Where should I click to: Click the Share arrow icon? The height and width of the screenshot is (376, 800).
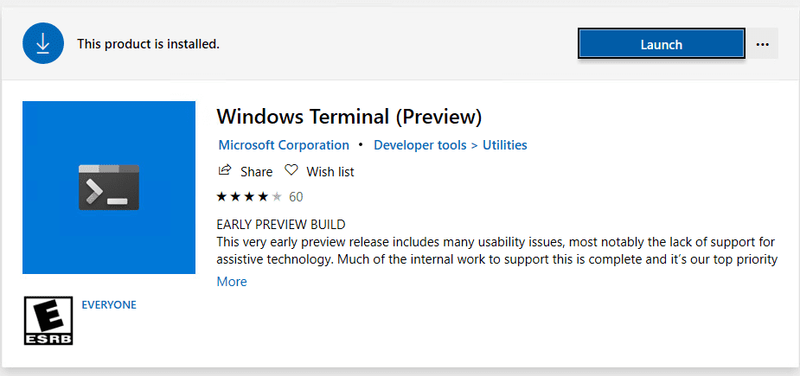(x=225, y=170)
